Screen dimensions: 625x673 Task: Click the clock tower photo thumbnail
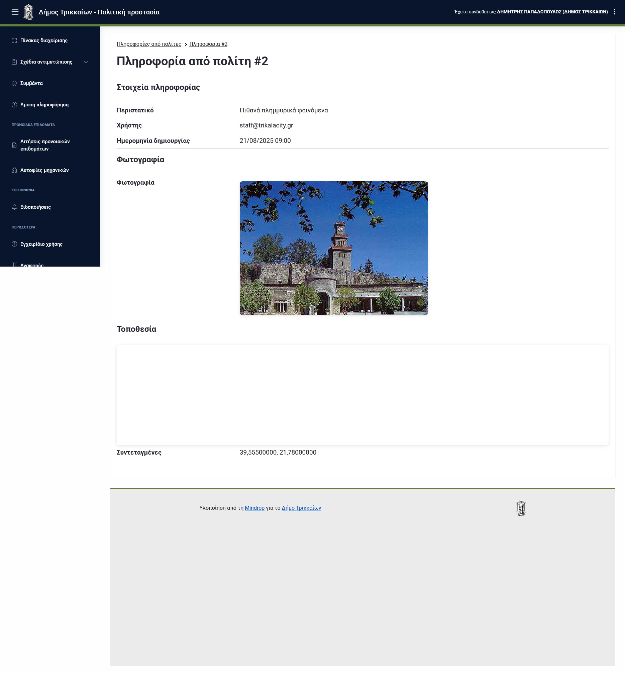tap(333, 248)
